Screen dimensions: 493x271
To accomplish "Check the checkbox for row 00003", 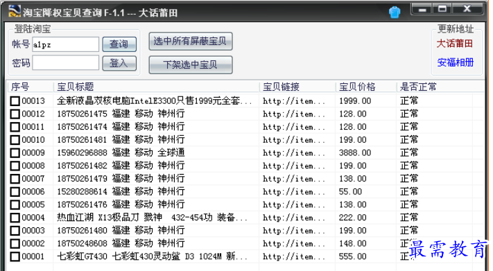I will point(15,231).
